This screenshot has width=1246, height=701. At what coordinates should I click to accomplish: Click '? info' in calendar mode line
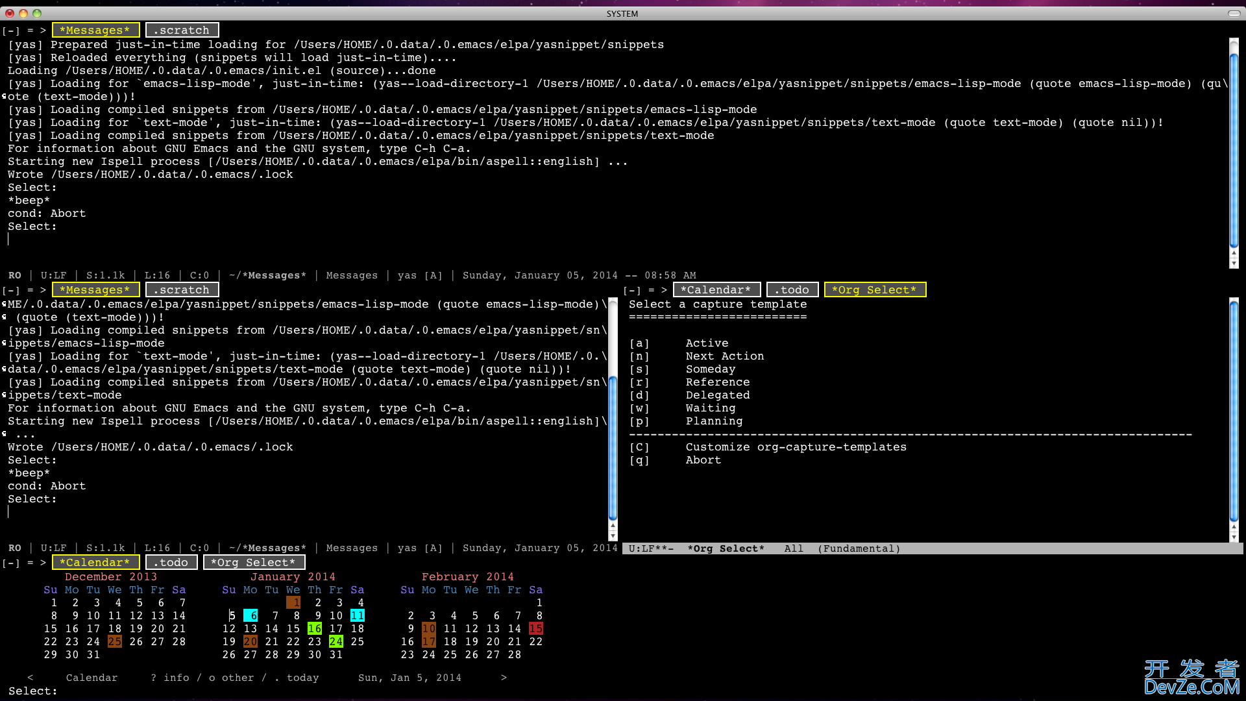click(170, 678)
